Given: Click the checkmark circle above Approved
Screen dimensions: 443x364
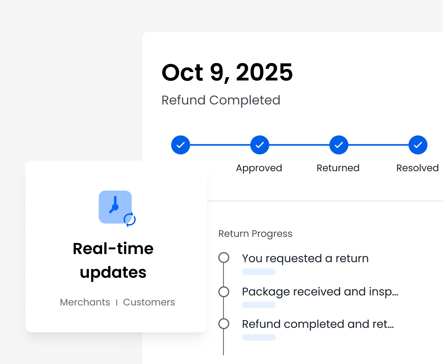Looking at the screenshot, I should (x=259, y=145).
